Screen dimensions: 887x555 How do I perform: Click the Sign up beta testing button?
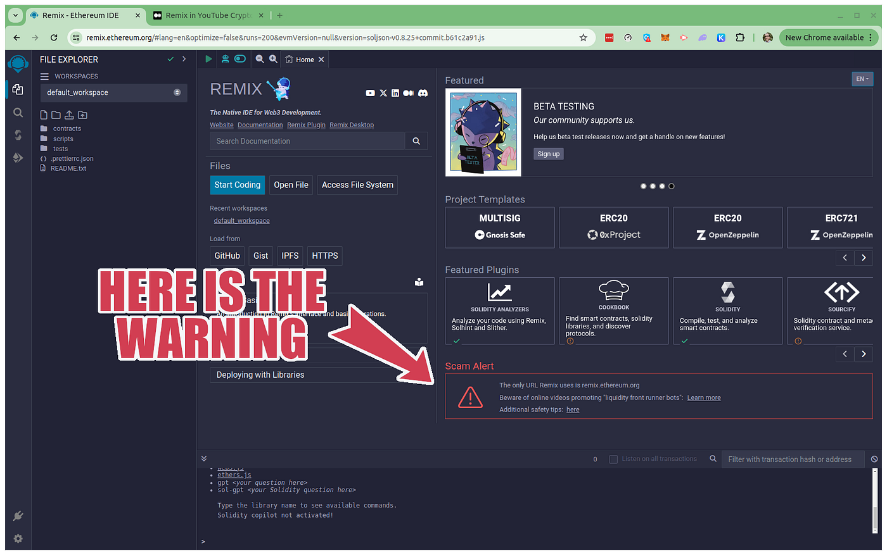coord(549,154)
